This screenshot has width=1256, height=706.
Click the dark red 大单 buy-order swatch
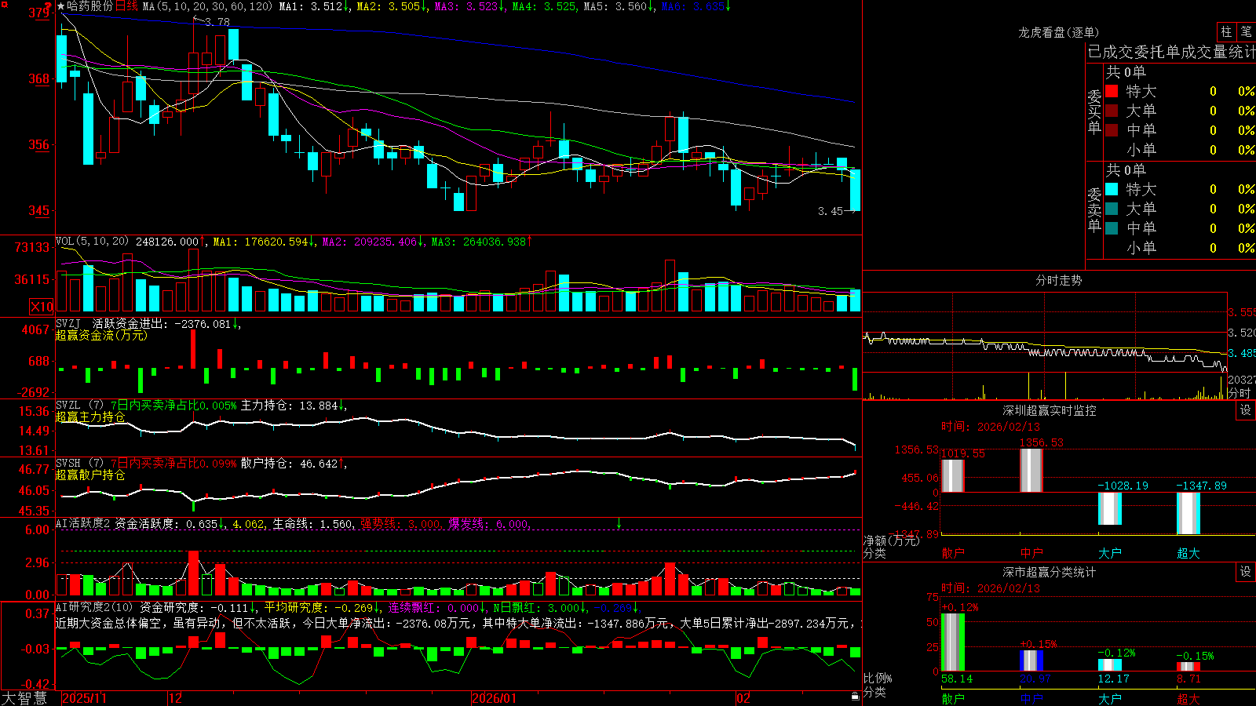(x=1112, y=111)
